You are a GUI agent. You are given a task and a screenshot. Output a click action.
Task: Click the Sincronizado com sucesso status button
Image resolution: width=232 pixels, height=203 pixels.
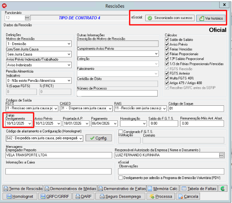tap(170, 18)
